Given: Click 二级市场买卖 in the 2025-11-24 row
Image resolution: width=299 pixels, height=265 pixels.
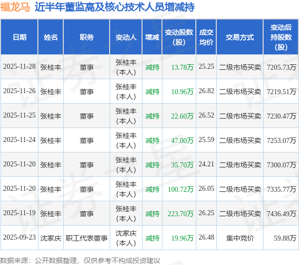Looking at the screenshot, I should click(x=240, y=140).
